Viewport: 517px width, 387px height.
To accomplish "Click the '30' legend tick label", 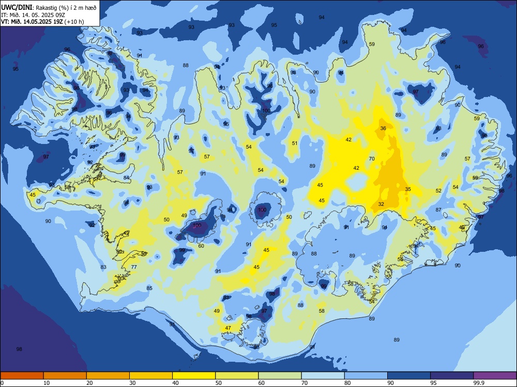I will [x=132, y=383].
